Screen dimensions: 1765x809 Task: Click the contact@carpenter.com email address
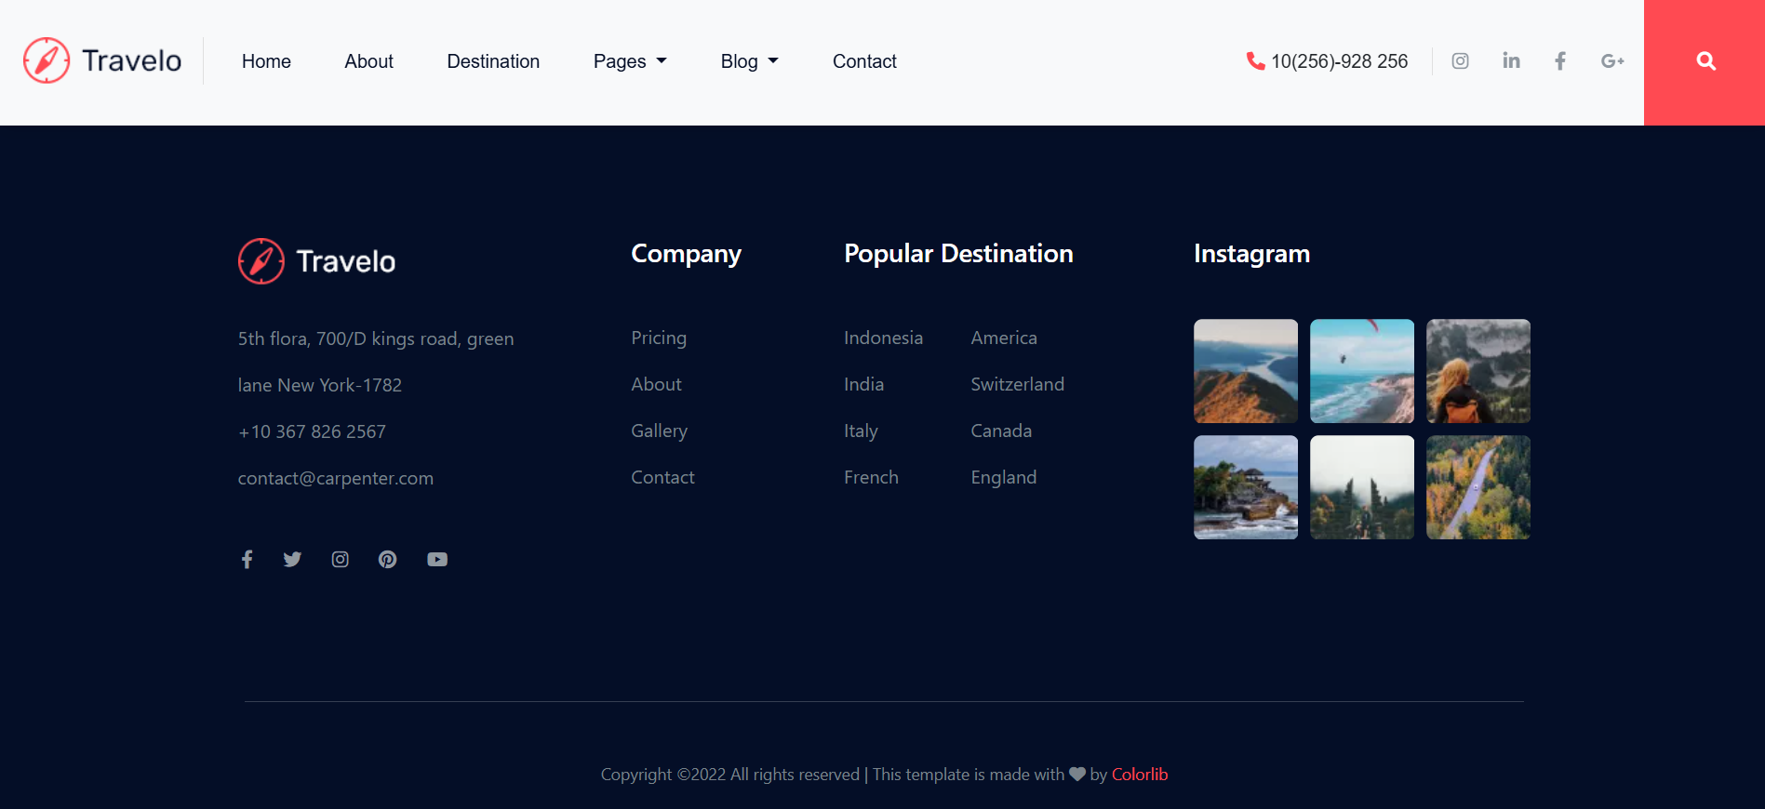point(336,478)
